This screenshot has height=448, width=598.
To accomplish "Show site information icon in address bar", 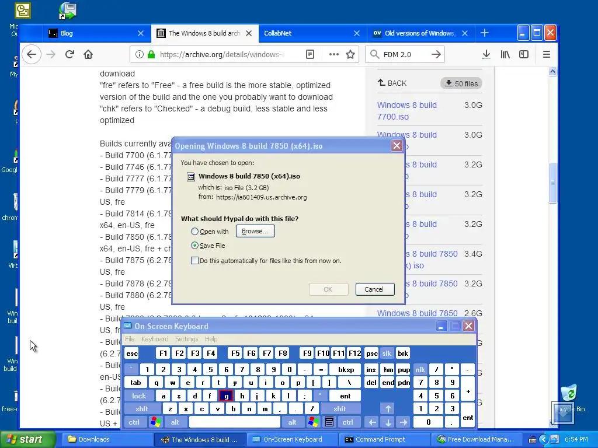I will 139,54.
